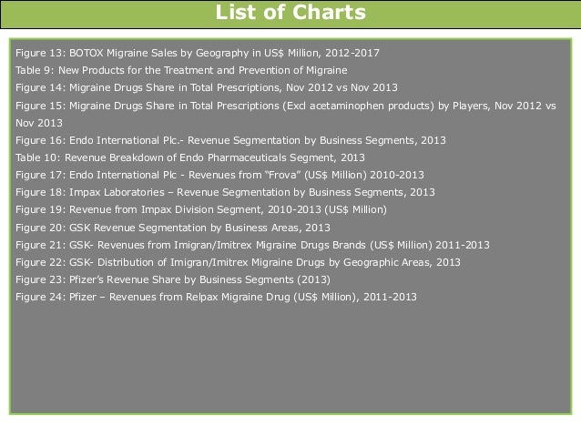Select Figure 16 Endo International revenue segmentation
581x436 pixels.
coord(230,140)
